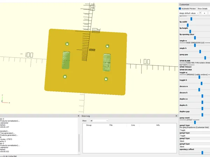The width and height of the screenshot is (210, 157).
Task: Adjust the decora w slider
Action: pos(199,90)
